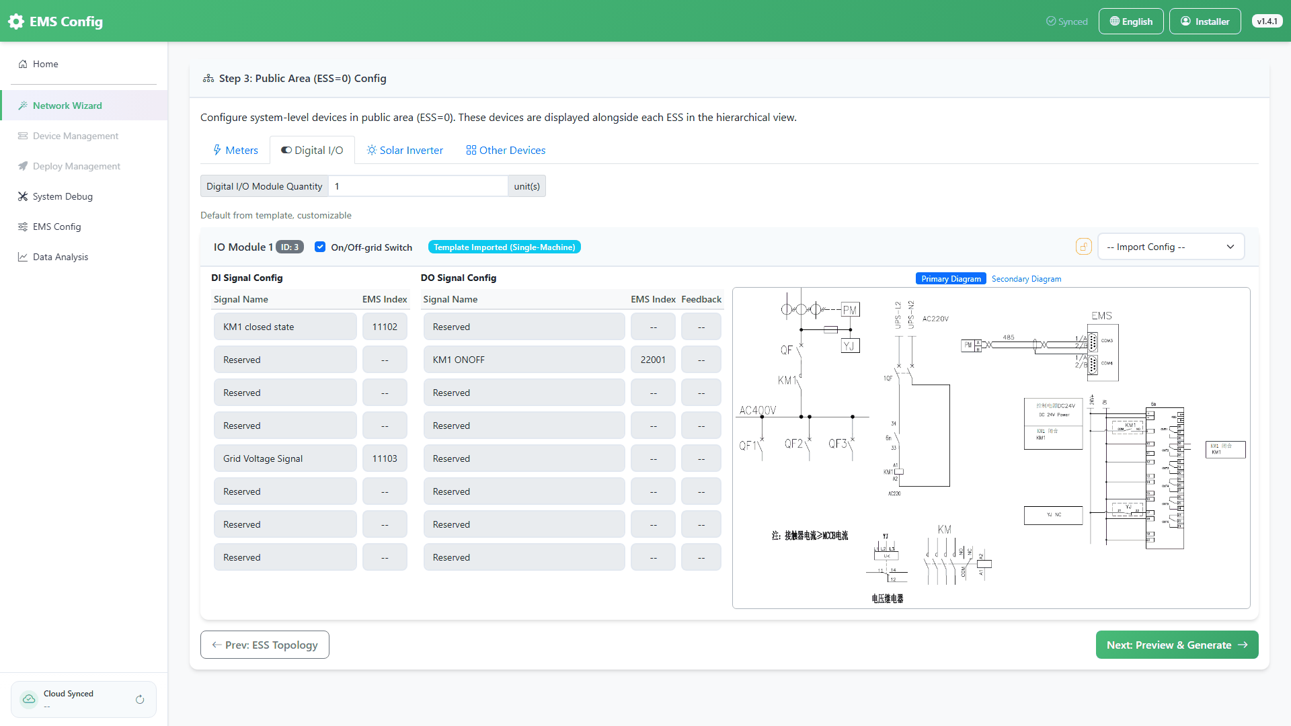This screenshot has height=726, width=1291.
Task: Open the Installer user menu
Action: click(x=1205, y=22)
